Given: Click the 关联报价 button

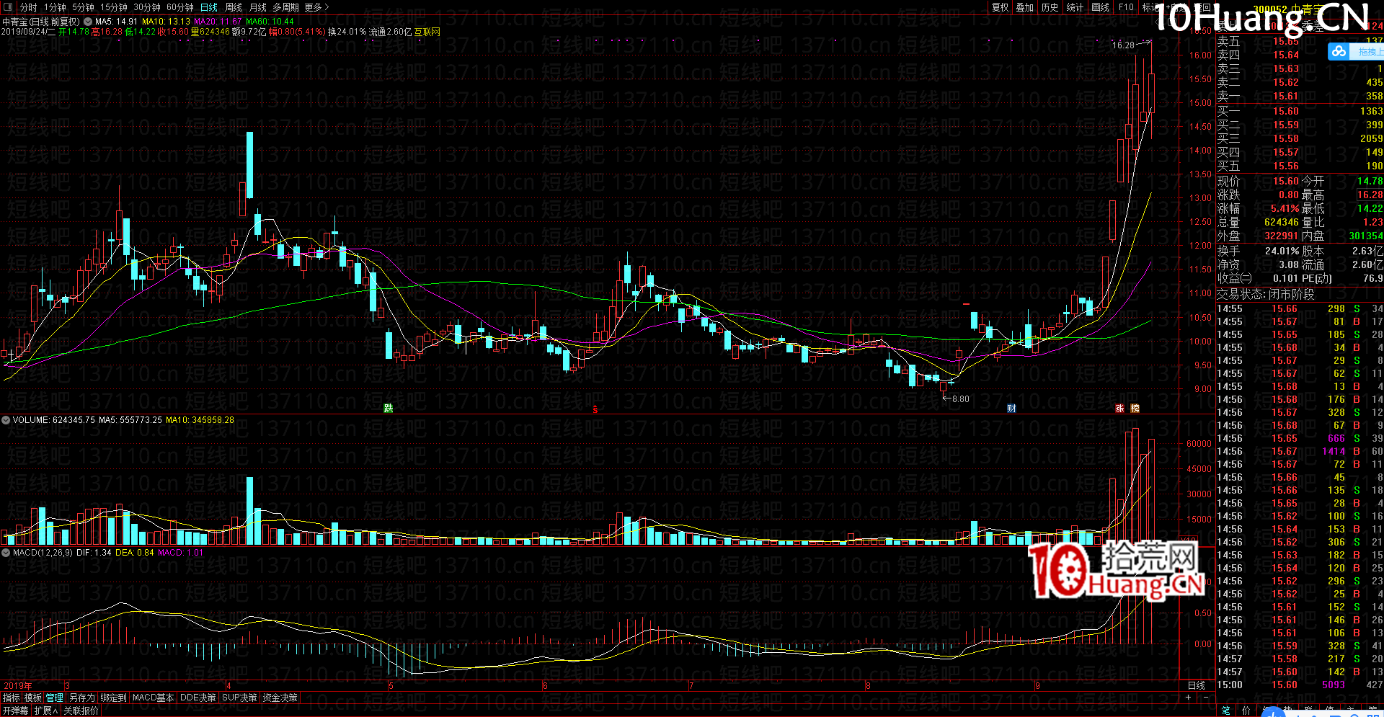Looking at the screenshot, I should tap(81, 711).
